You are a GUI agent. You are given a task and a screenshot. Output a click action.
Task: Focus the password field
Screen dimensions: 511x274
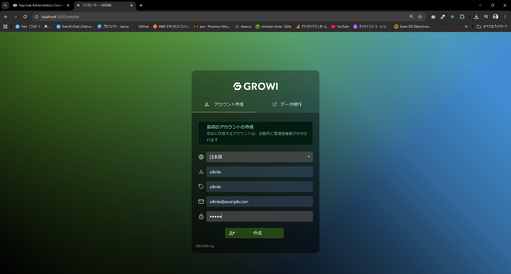tap(259, 216)
